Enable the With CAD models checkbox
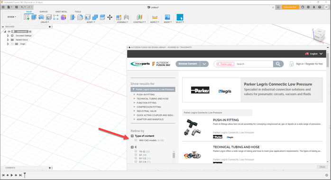The image size is (331, 180). click(x=136, y=140)
